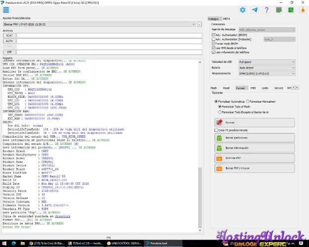Click the SCAT file button
Viewport: 309px width, 247px height.
point(9,36)
